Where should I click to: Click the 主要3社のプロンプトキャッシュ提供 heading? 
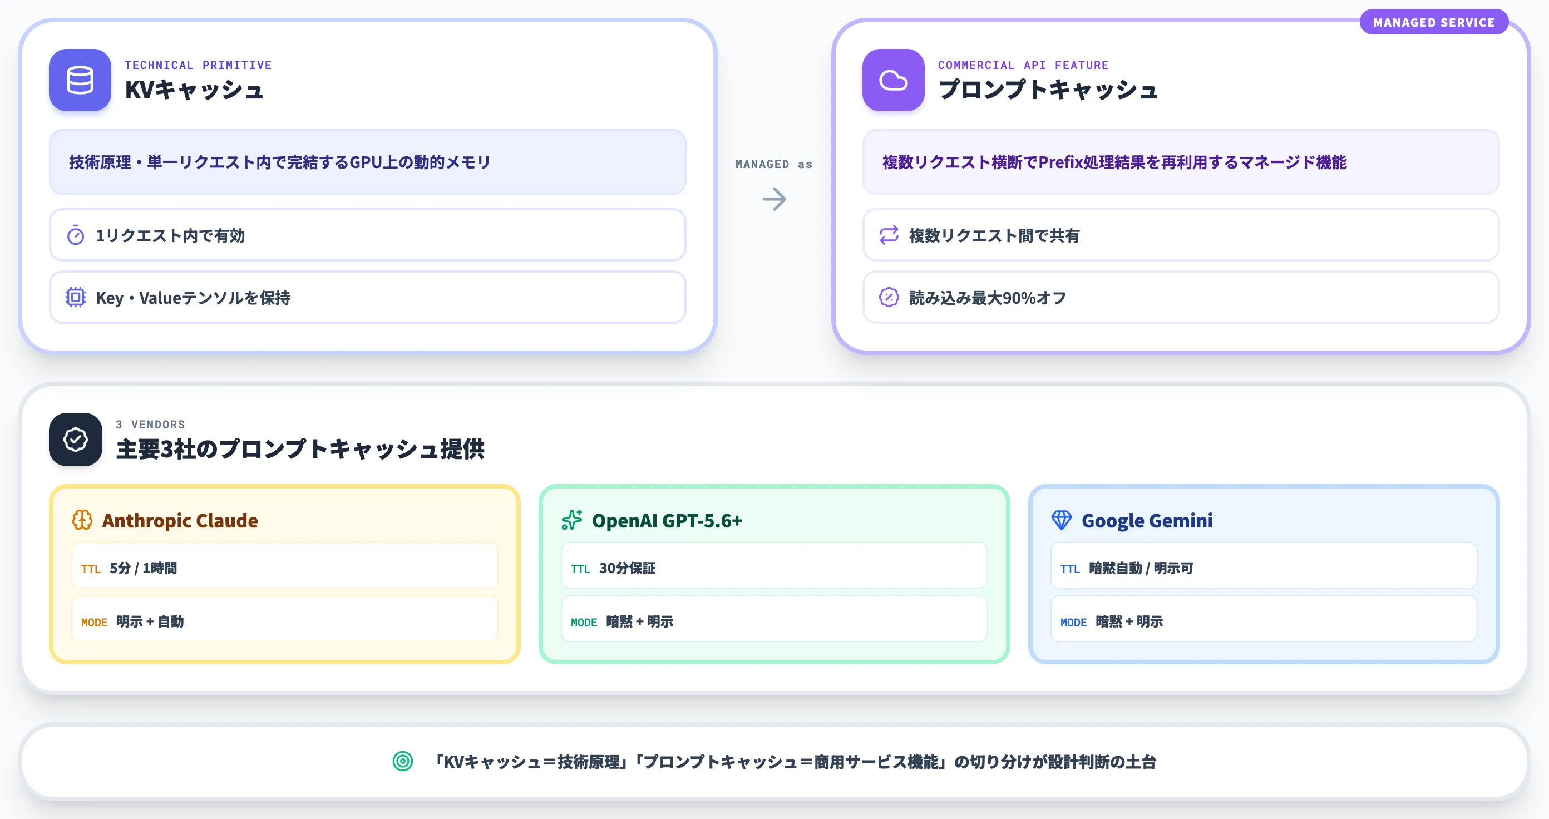tap(300, 449)
